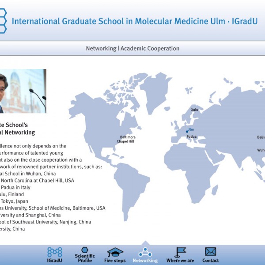Click the Beijing label on the map
The width and height of the screenshot is (265, 265).
(x=261, y=137)
